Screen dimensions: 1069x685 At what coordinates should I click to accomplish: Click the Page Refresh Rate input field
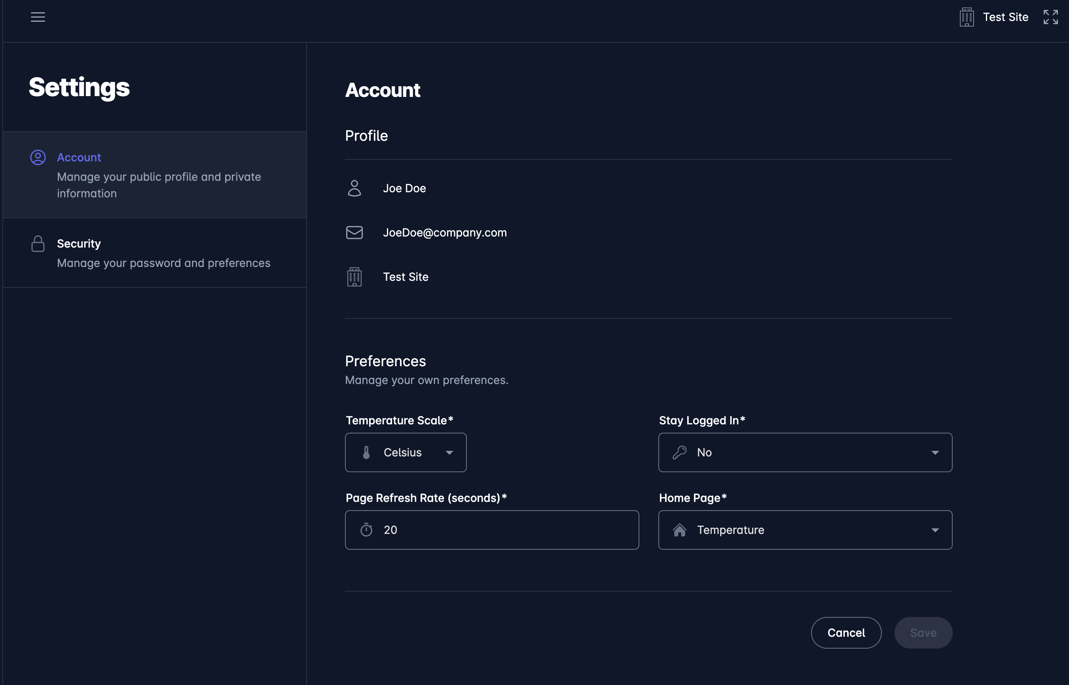click(491, 530)
